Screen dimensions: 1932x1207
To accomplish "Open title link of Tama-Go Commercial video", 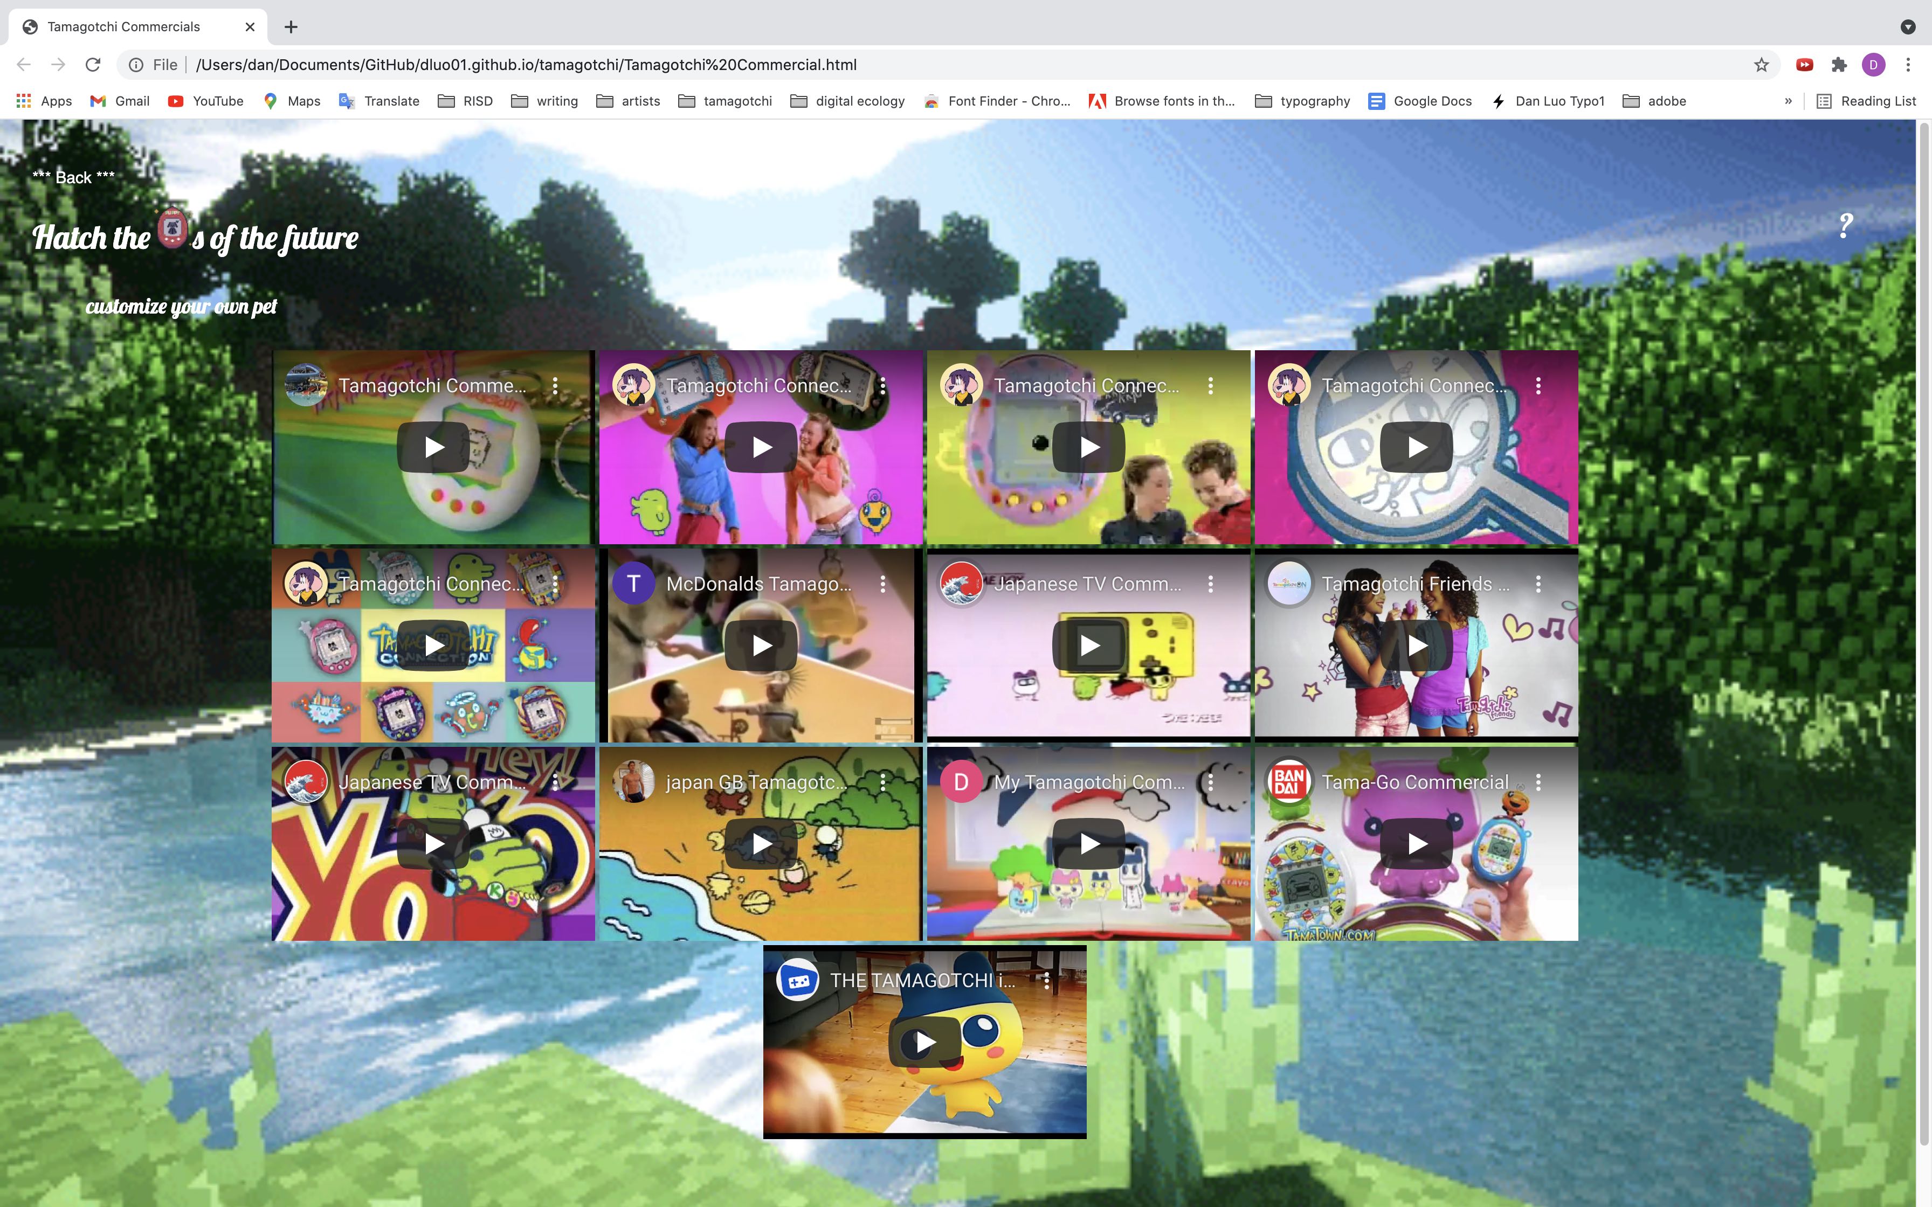I will (1414, 782).
